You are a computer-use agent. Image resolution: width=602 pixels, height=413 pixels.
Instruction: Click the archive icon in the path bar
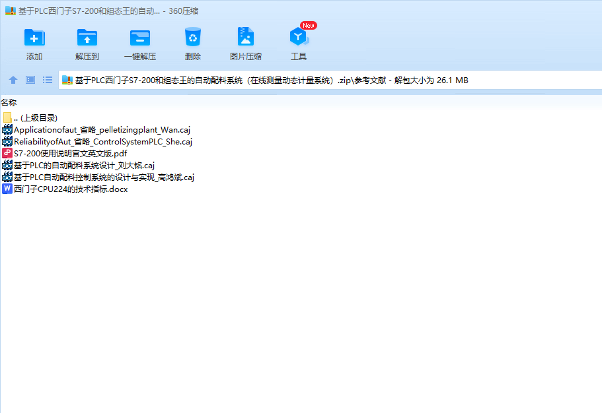[67, 80]
